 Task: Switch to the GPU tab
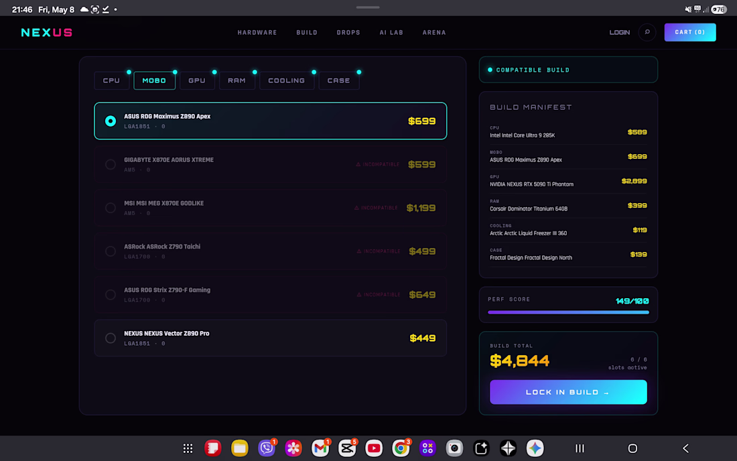[197, 80]
